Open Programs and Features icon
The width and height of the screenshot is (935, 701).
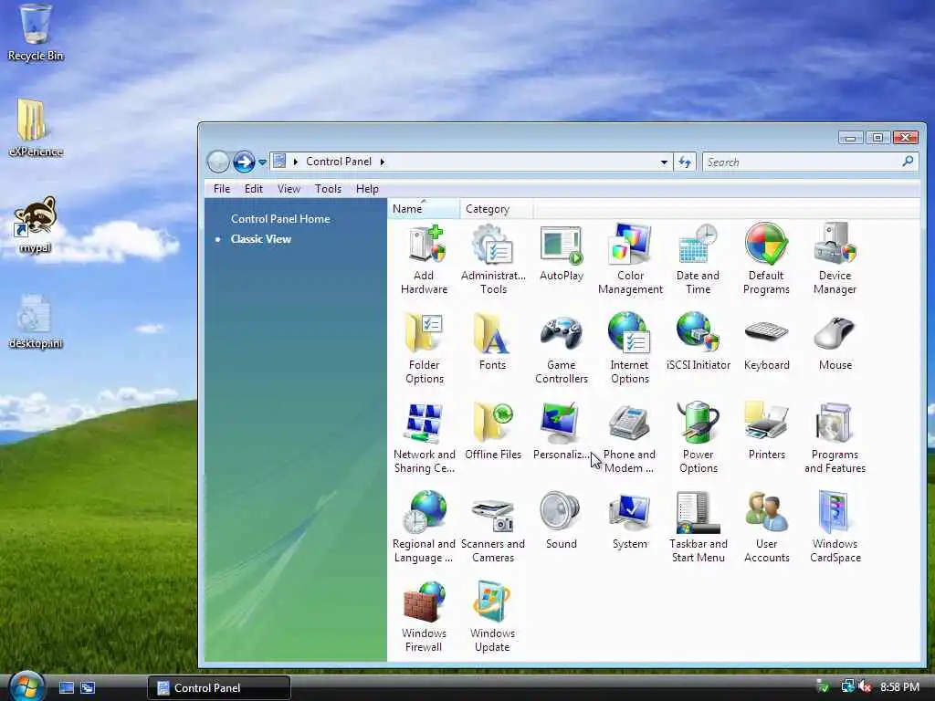pos(835,437)
